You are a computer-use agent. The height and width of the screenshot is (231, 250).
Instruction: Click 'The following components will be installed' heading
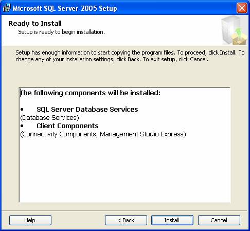[91, 93]
